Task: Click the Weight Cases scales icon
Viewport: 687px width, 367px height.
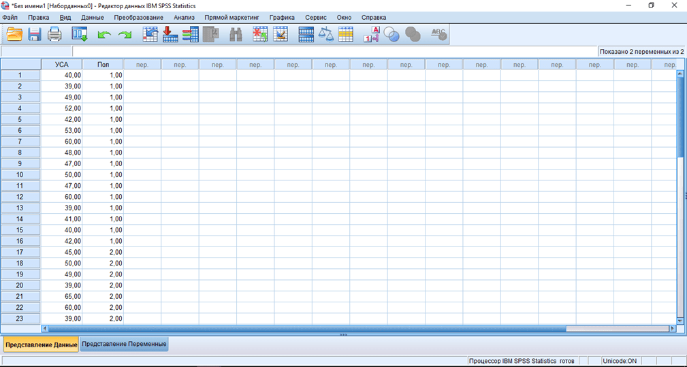Action: [326, 34]
